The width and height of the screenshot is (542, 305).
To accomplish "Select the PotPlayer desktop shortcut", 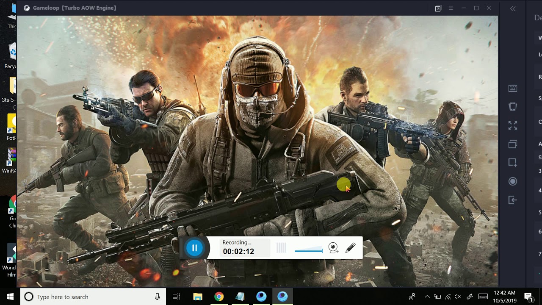I will (x=12, y=127).
